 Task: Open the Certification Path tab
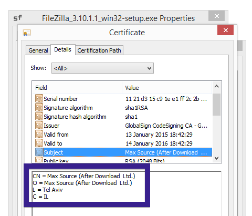pos(99,50)
